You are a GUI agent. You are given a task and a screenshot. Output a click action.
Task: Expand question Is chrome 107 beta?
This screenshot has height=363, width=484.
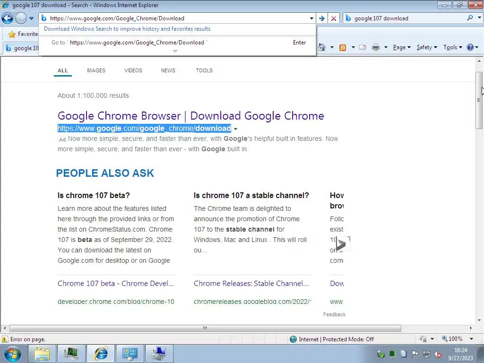94,195
